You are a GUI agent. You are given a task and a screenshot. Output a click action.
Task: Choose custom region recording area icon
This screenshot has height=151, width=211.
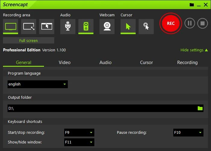click(x=29, y=26)
